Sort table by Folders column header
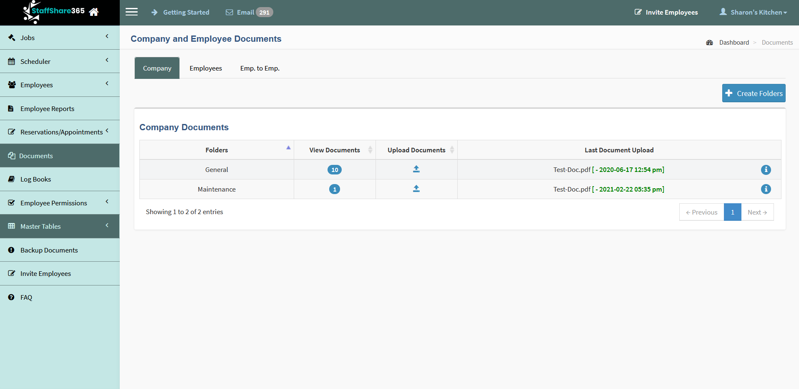 tap(217, 150)
